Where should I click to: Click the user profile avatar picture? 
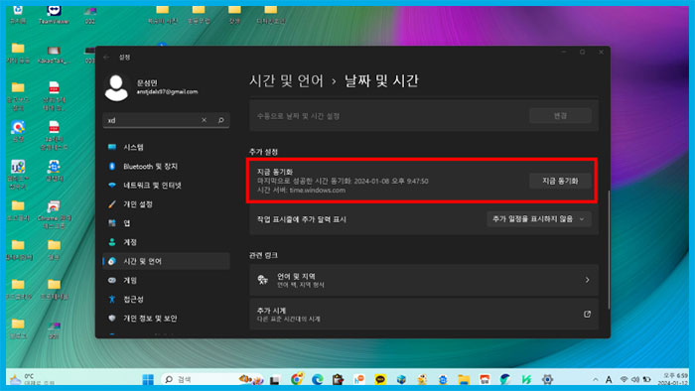[116, 87]
